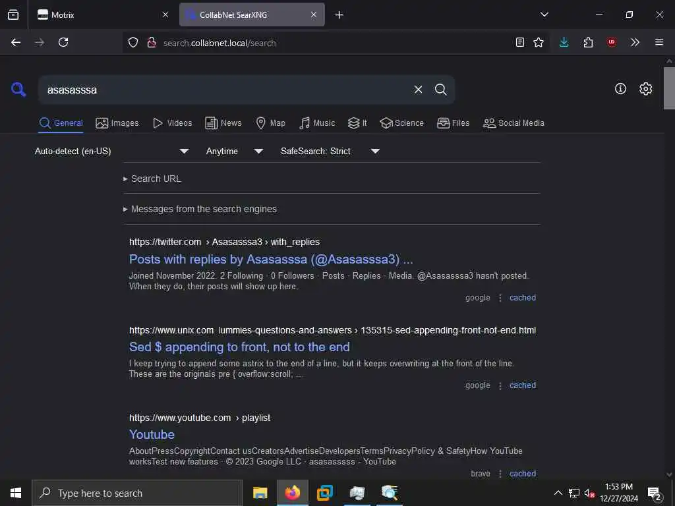Bookmark this page with star icon
675x506 pixels.
[x=538, y=42]
